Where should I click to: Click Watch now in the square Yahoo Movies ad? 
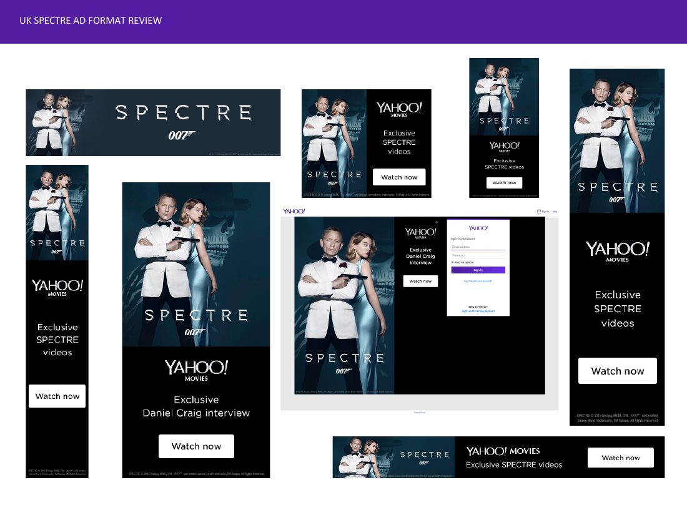[x=399, y=177]
